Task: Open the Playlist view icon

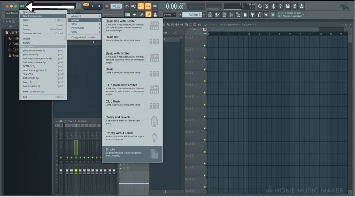Action: (x=210, y=15)
